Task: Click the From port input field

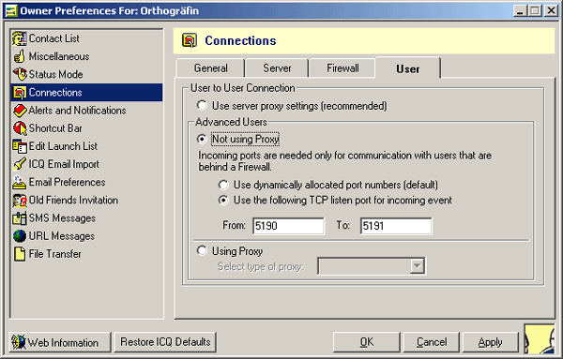Action: [288, 226]
